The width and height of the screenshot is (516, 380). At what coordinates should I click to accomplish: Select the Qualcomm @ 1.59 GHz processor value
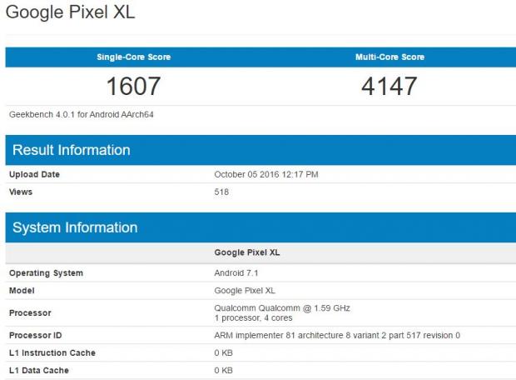pos(282,307)
